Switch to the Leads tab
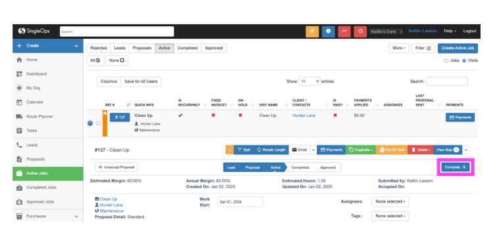The image size is (493, 246). pos(120,49)
